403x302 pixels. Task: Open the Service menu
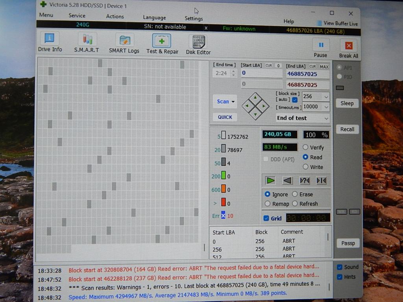77,15
